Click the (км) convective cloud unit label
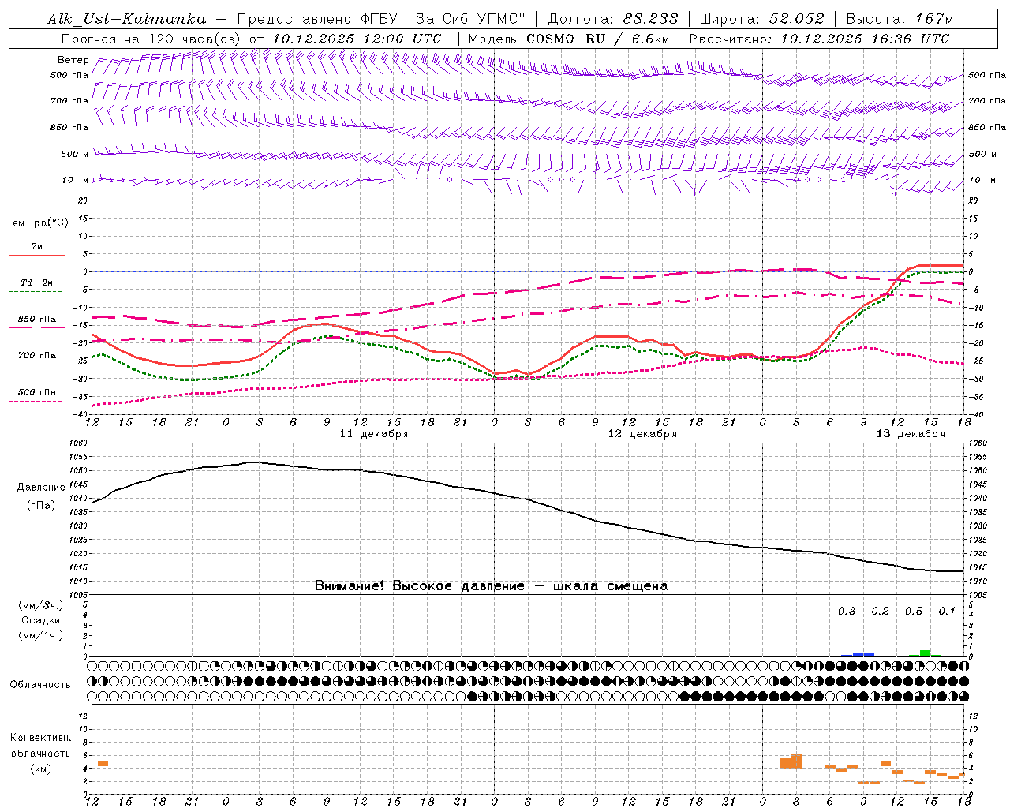Image resolution: width=1010 pixels, height=808 pixels. (x=40, y=769)
